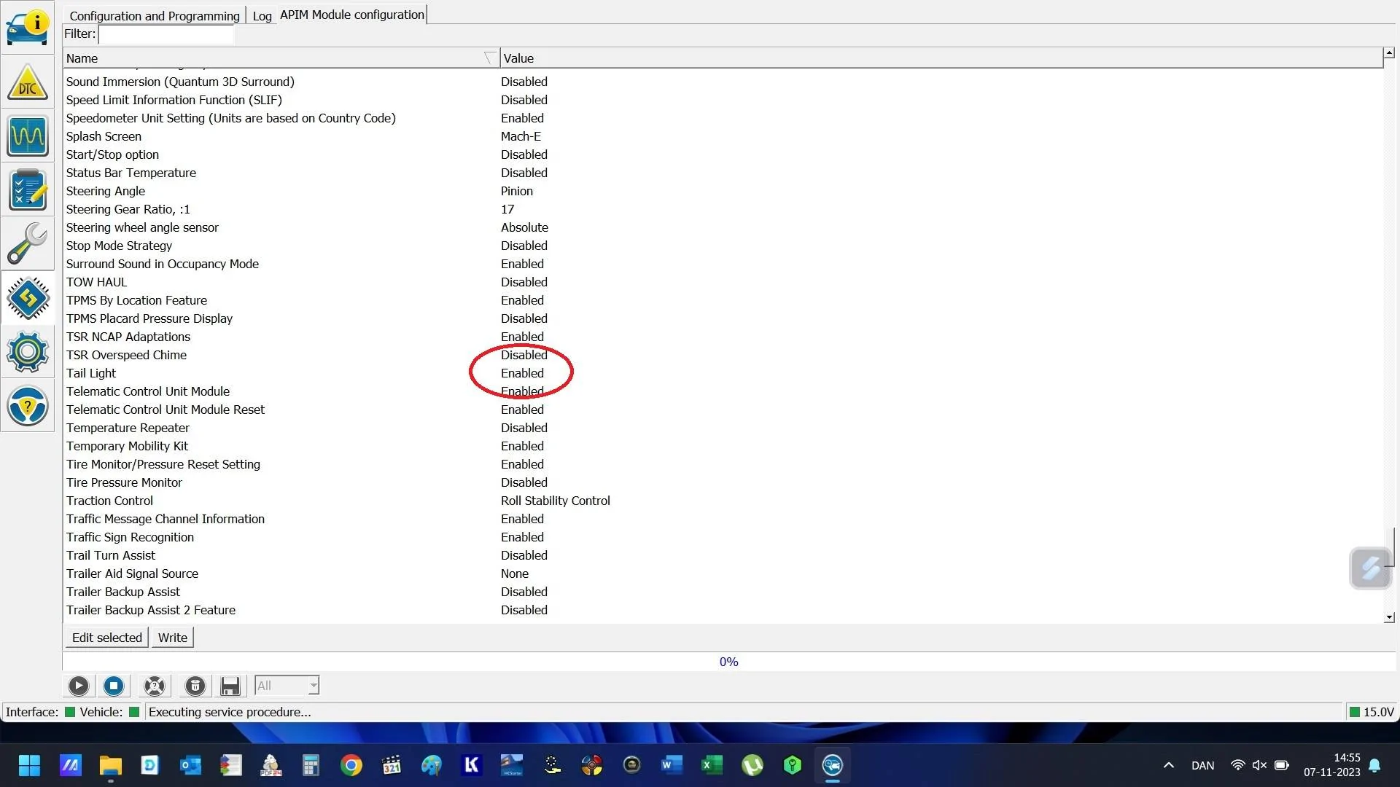Open Calculator from the taskbar
The width and height of the screenshot is (1400, 787).
pyautogui.click(x=311, y=765)
